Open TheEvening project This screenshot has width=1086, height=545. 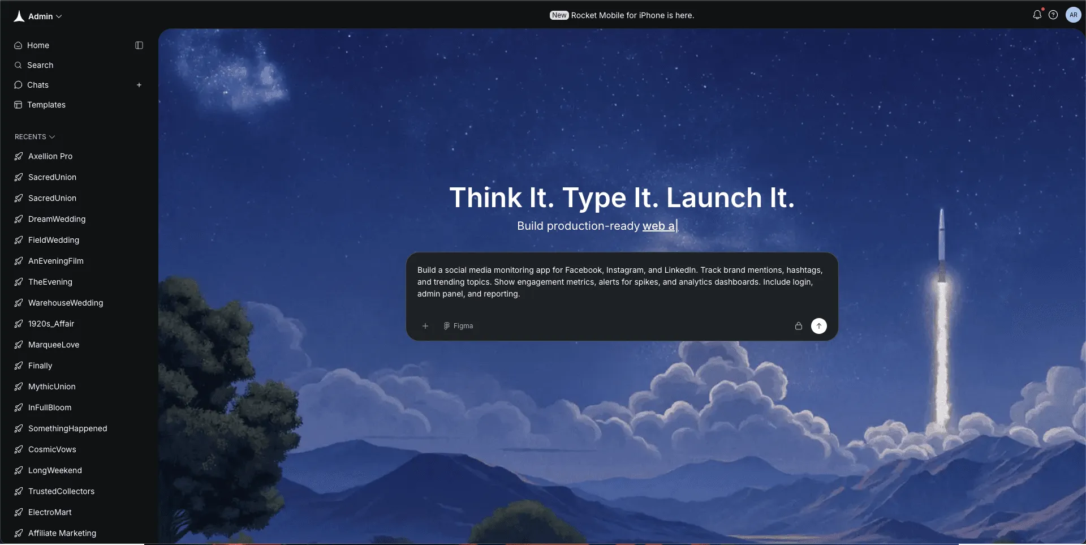[50, 282]
